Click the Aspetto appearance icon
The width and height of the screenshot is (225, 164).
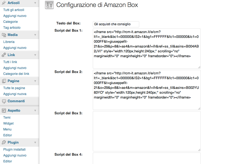coord(4,110)
